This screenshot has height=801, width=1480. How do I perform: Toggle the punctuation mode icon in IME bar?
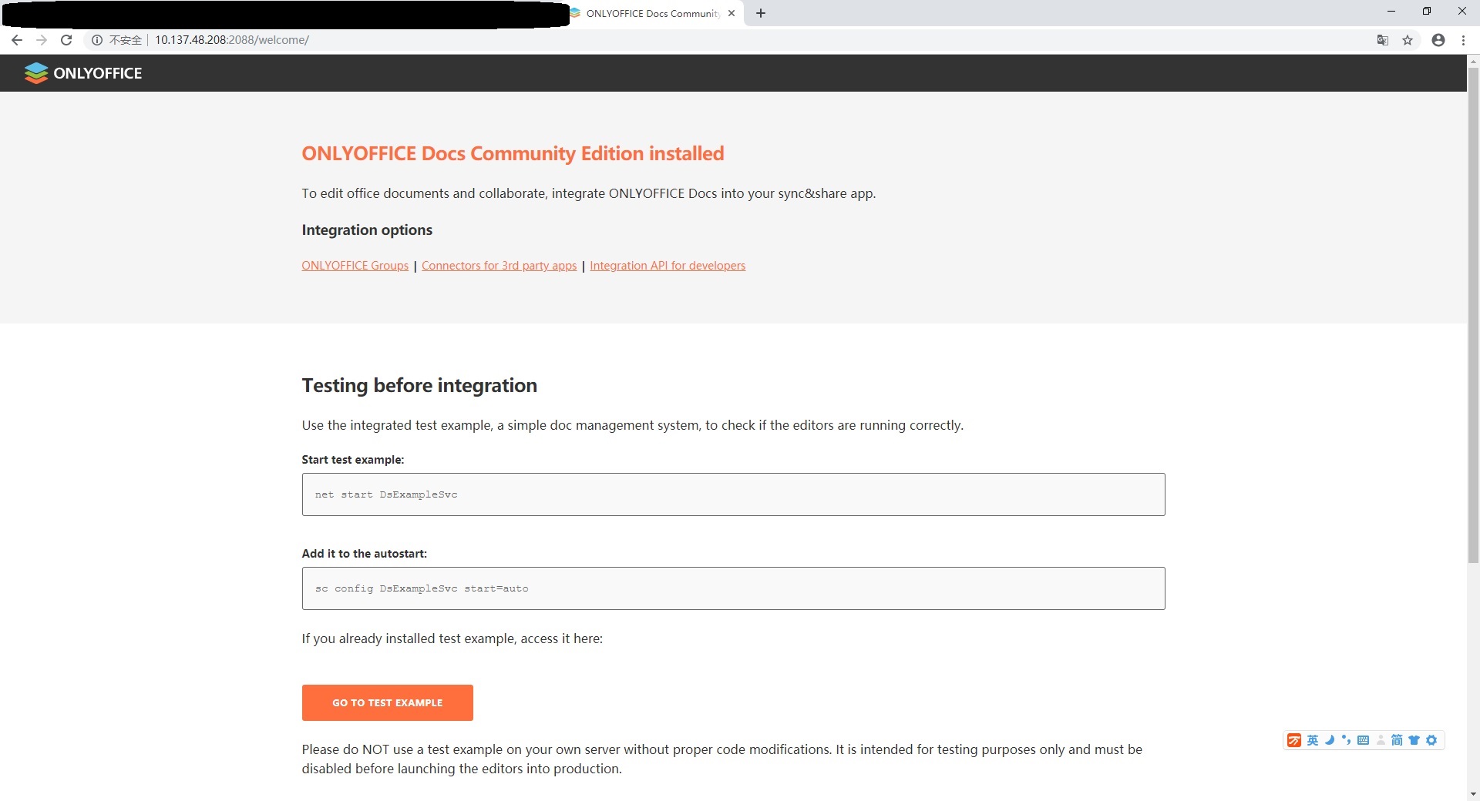pyautogui.click(x=1346, y=740)
